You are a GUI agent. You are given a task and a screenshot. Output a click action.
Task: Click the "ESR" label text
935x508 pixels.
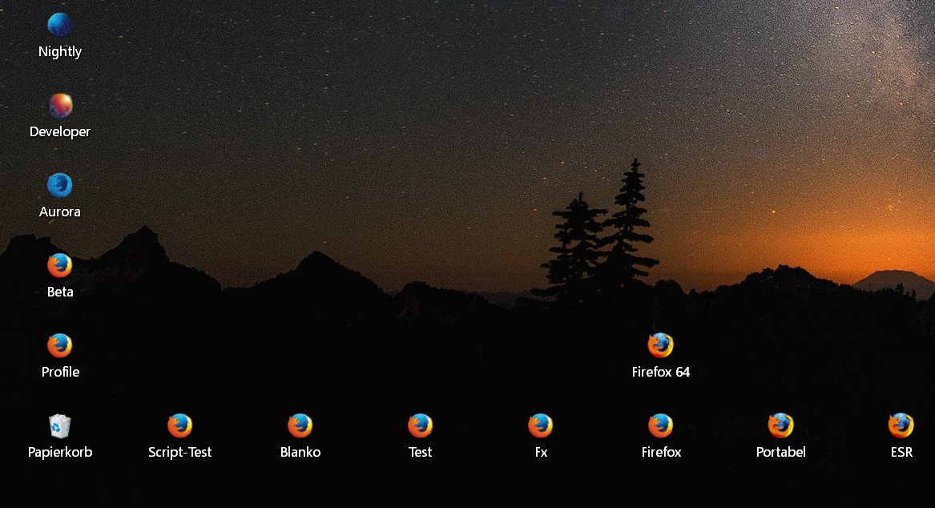point(901,452)
